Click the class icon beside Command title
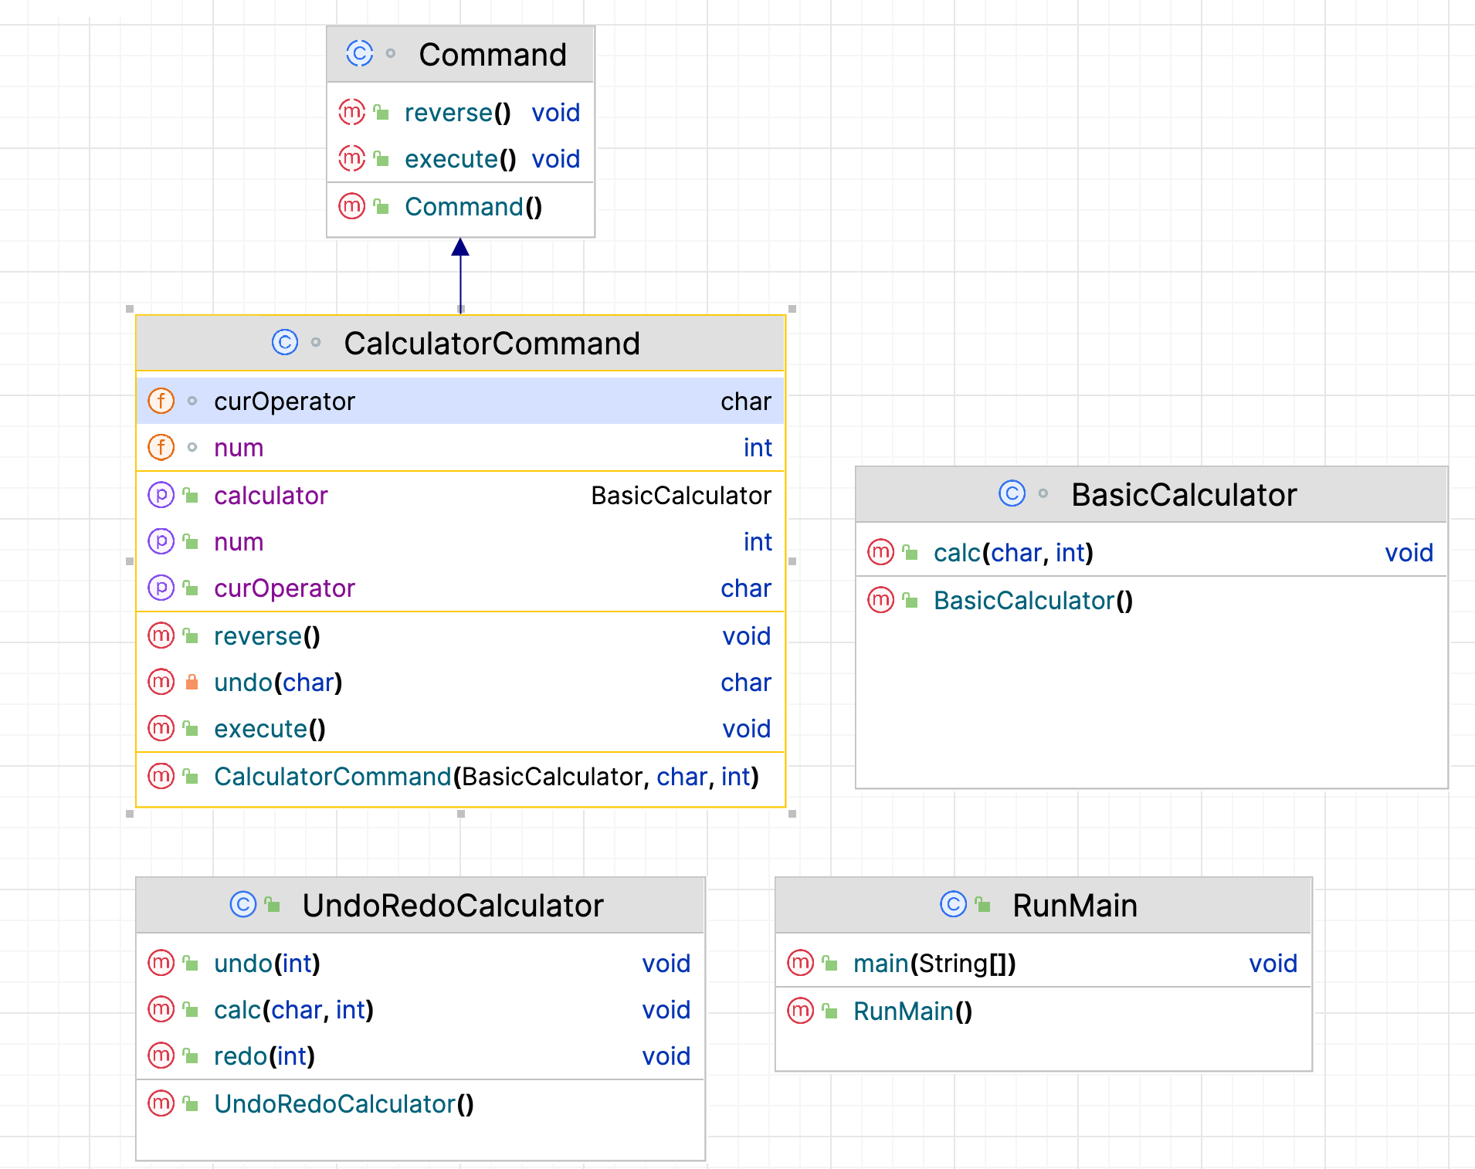 [x=360, y=53]
